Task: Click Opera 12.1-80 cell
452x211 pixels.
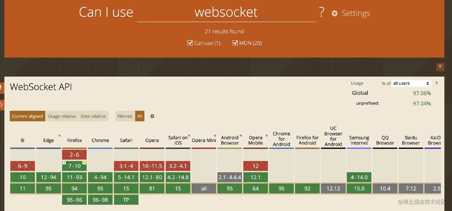Action: click(152, 177)
